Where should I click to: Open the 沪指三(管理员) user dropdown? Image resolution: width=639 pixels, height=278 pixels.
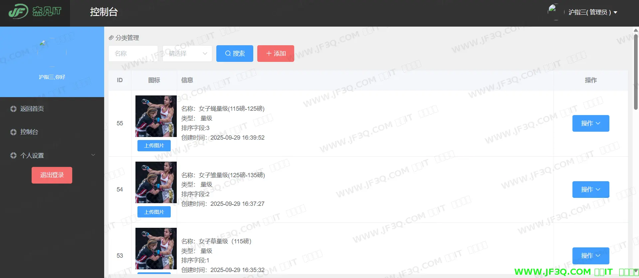[x=592, y=12]
